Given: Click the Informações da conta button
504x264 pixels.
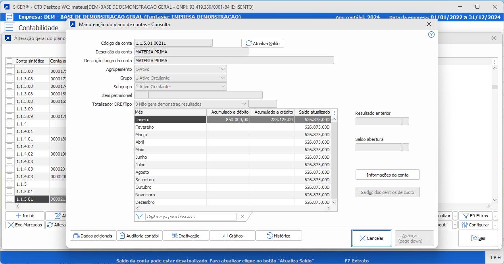Looking at the screenshot, I should click(x=387, y=175).
